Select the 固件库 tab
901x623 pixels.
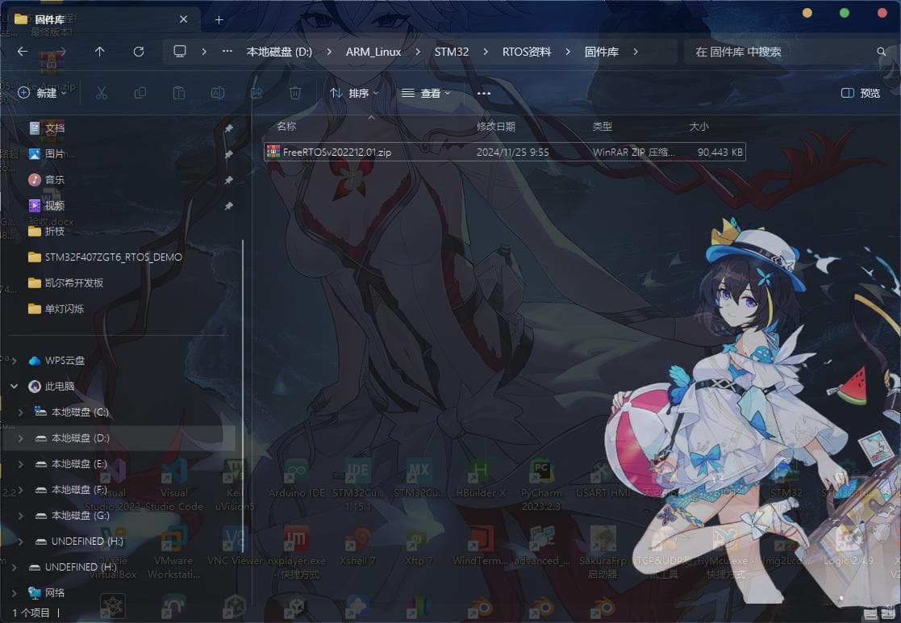[101, 20]
